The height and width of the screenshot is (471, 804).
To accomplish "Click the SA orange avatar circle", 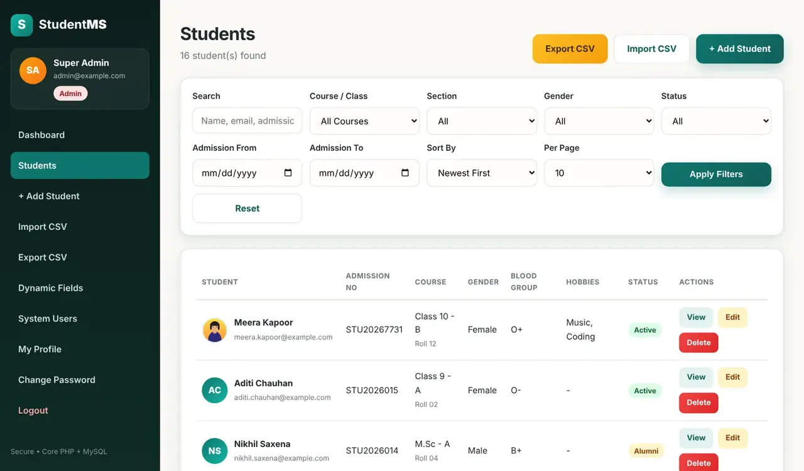I will pos(33,70).
